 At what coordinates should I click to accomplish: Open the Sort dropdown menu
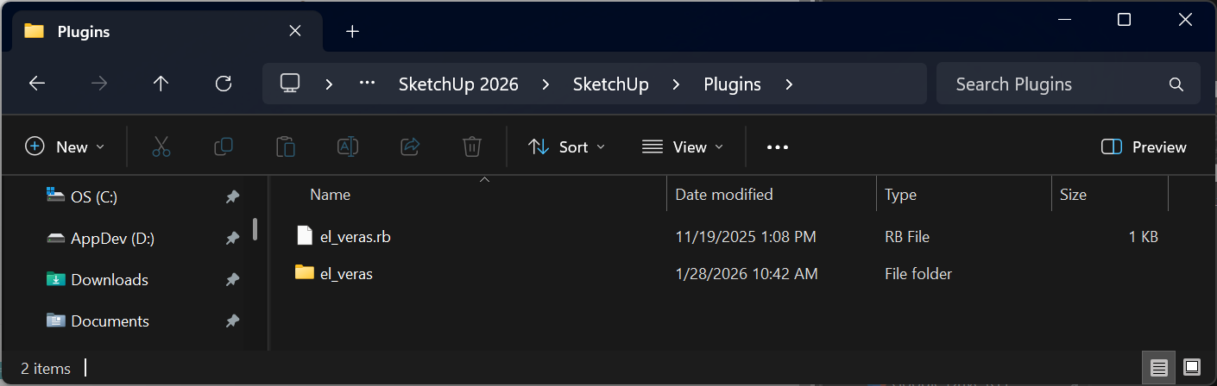point(566,146)
